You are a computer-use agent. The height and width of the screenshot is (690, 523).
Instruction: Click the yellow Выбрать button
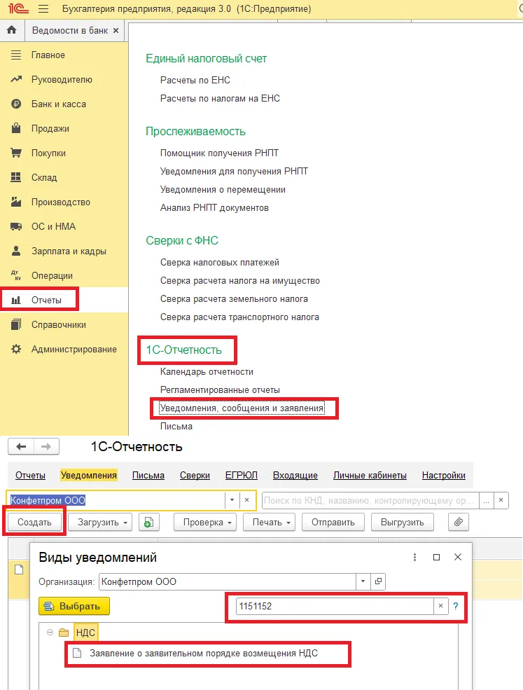click(74, 606)
